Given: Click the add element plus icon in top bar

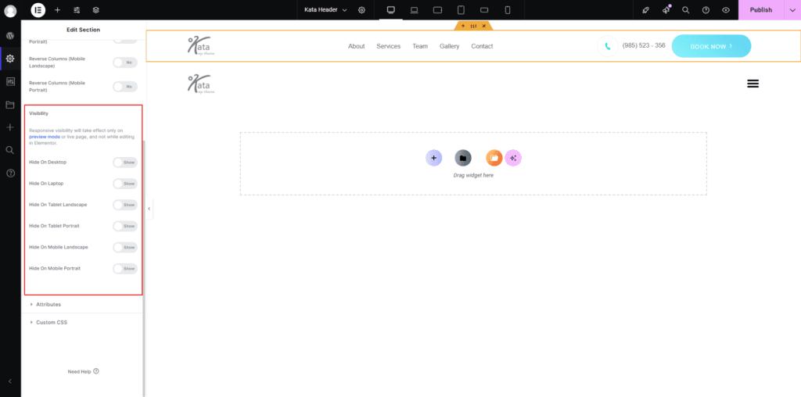Looking at the screenshot, I should 57,9.
